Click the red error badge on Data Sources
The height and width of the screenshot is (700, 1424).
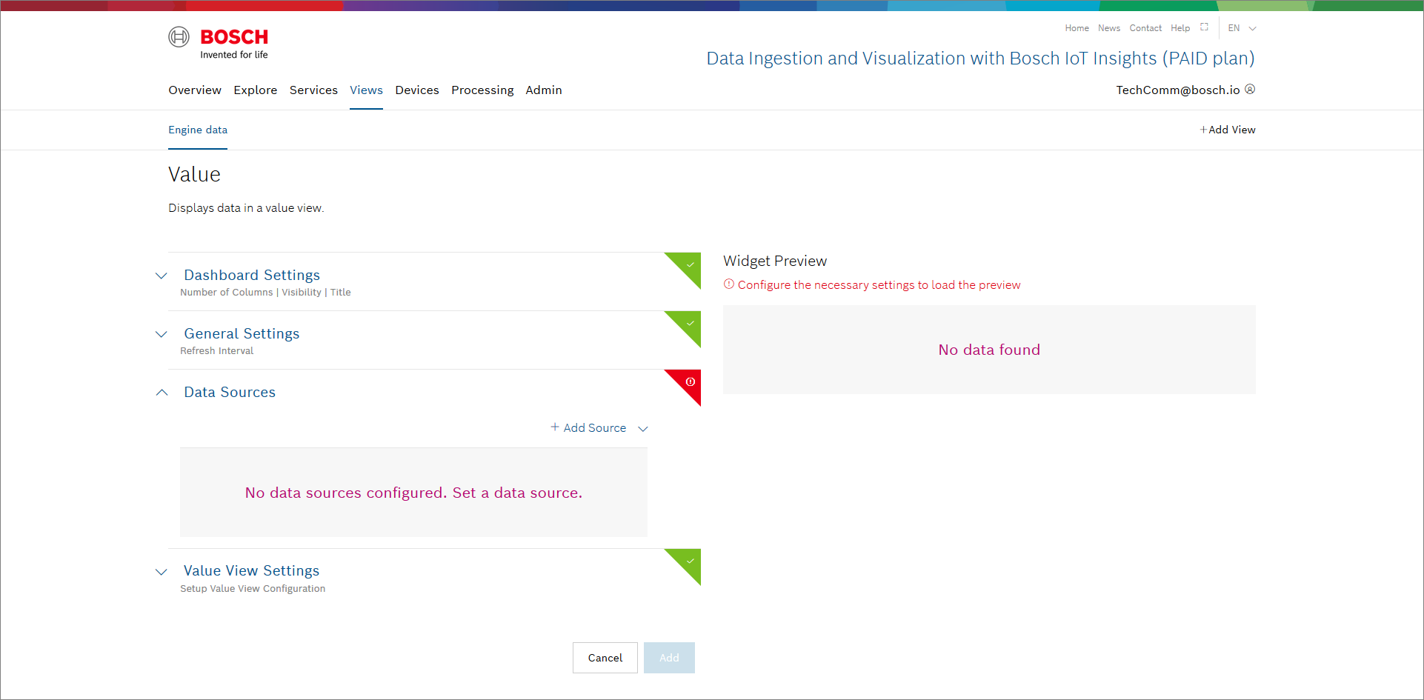690,381
